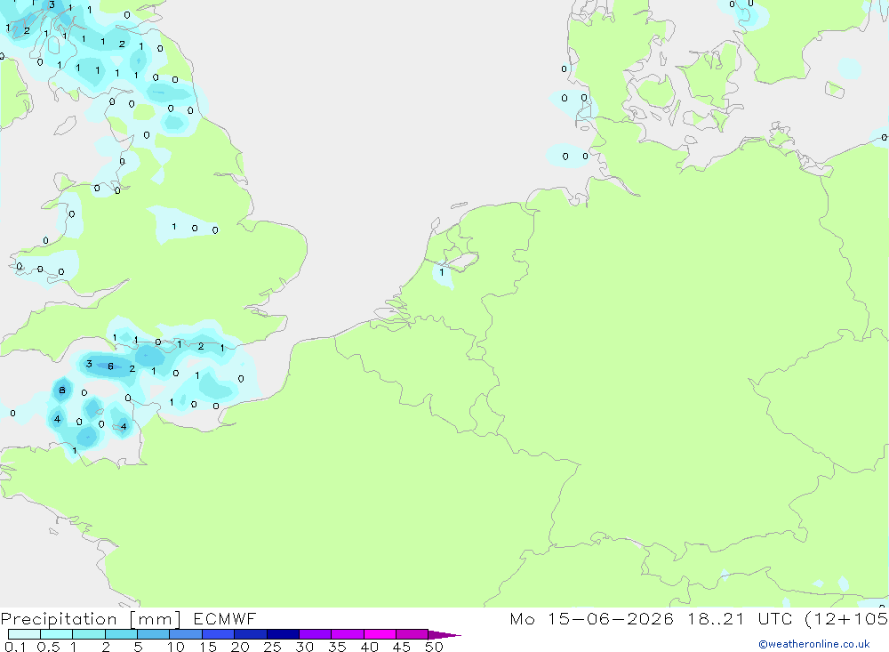The image size is (889, 652).
Task: Pick the 25–30 mm legend swatch
Action: point(283,634)
